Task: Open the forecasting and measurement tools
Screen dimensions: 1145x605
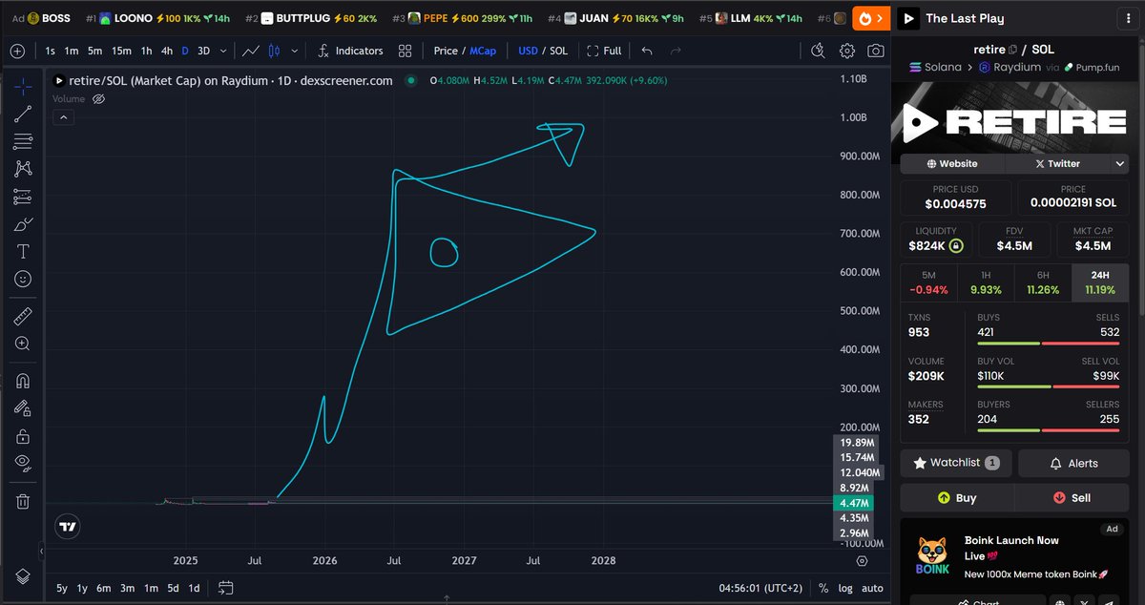Action: [x=23, y=197]
